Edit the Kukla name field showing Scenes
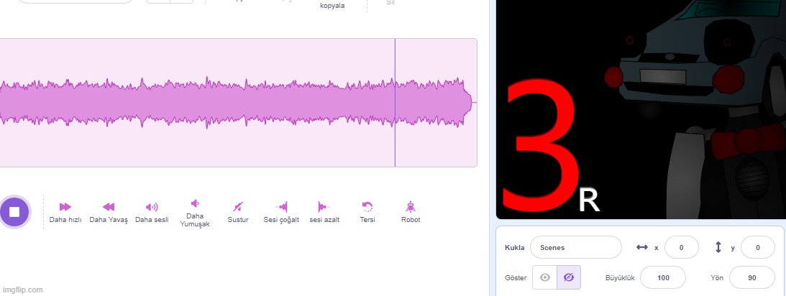The image size is (786, 296). [x=575, y=247]
